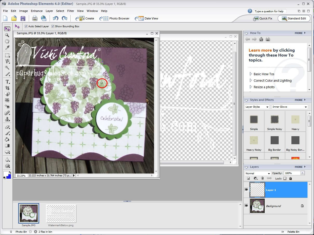This screenshot has height=235, width=314.
Task: Open the Layer Styles category dropdown
Action: pyautogui.click(x=257, y=107)
